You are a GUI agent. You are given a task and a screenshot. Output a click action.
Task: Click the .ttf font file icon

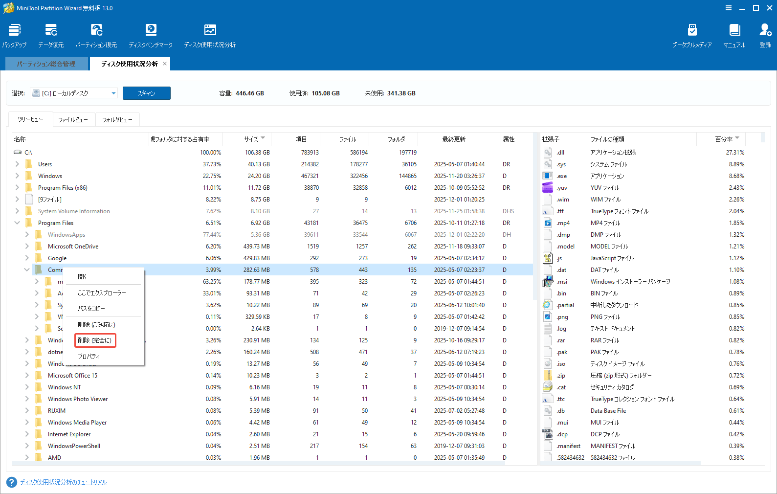pos(548,211)
